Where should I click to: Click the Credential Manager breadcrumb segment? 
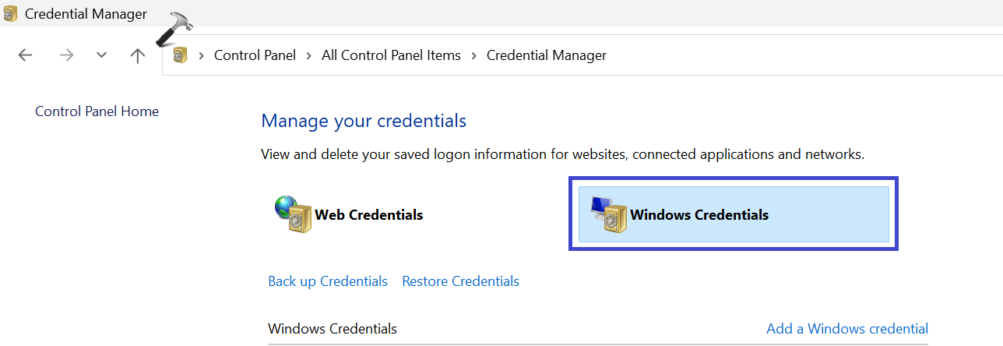546,55
